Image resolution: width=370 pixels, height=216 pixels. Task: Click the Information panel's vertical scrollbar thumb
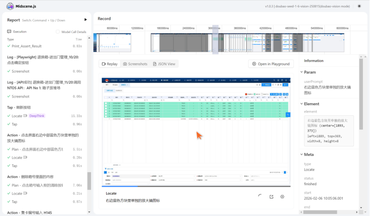[361, 94]
